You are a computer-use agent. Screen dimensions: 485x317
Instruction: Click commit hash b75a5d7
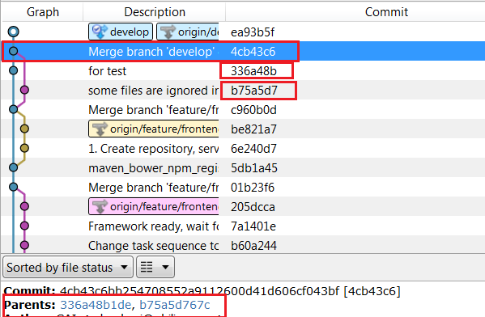(254, 91)
